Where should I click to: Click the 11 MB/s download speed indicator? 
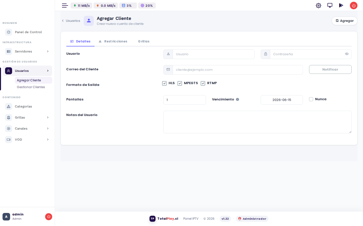click(x=81, y=6)
